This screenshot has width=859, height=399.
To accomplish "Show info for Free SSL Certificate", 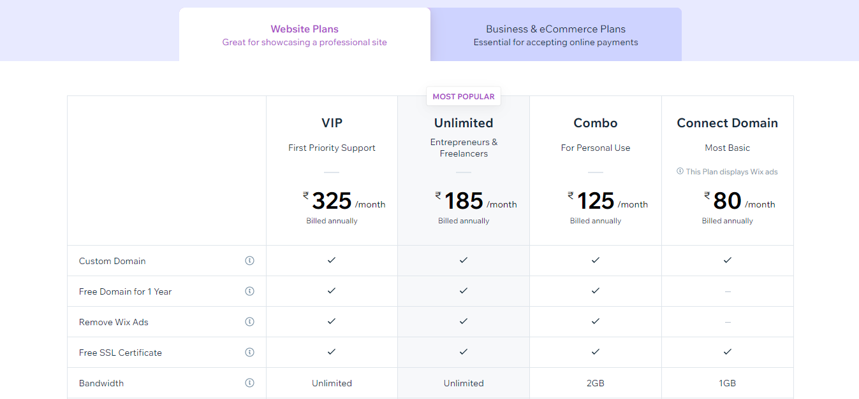I will 250,353.
